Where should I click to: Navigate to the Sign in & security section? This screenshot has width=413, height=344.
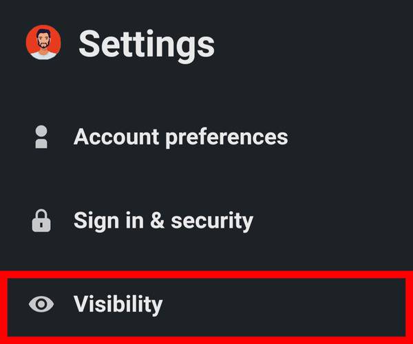point(163,221)
